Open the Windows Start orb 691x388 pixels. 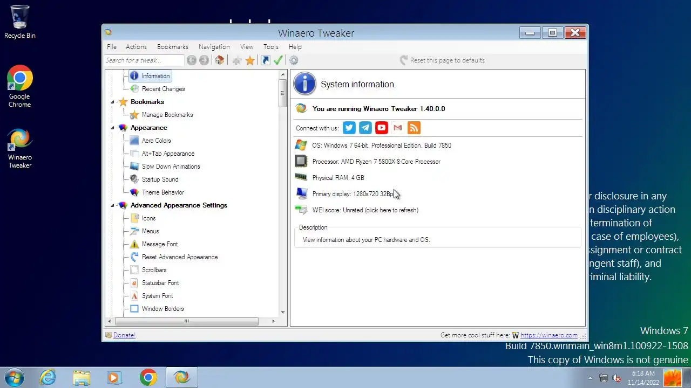[15, 377]
